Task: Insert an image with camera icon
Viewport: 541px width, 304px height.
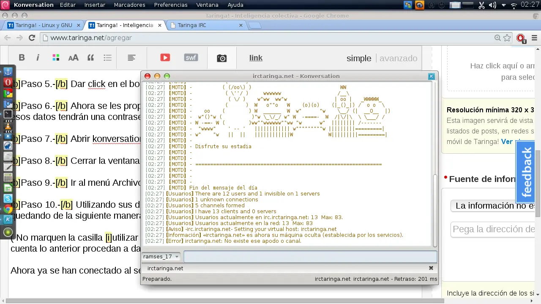Action: pyautogui.click(x=221, y=58)
